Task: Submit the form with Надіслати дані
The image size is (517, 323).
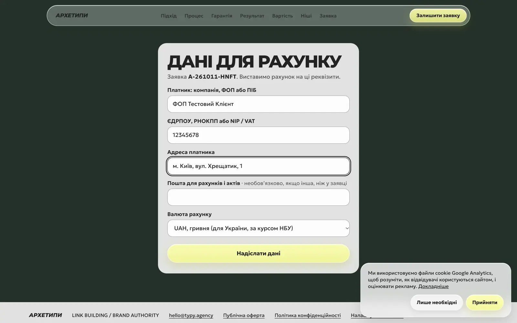Action: 258,253
